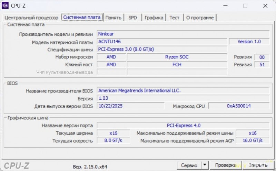Open the О программе tab

(200, 18)
